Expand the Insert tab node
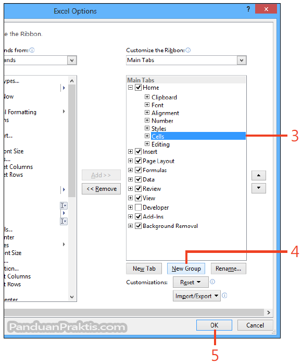The width and height of the screenshot is (302, 364). [131, 152]
